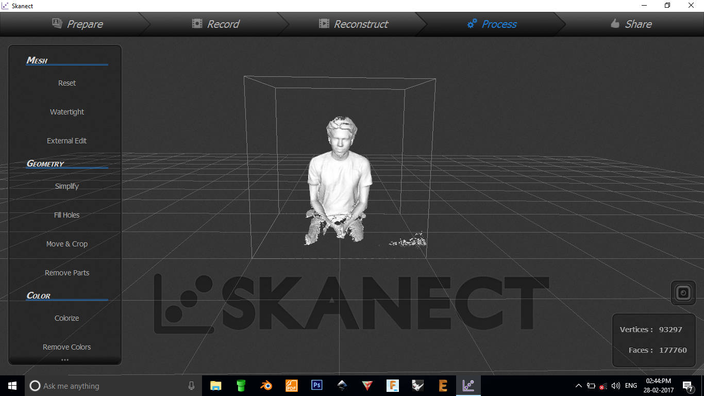Open the green pipe app in taskbar
The width and height of the screenshot is (704, 396).
click(241, 386)
